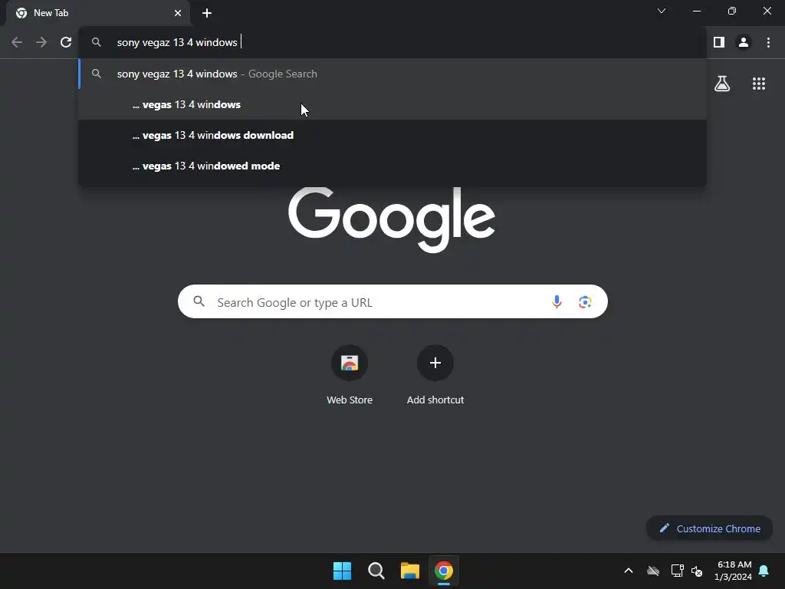Open the Web Store shortcut
785x589 pixels.
[350, 376]
